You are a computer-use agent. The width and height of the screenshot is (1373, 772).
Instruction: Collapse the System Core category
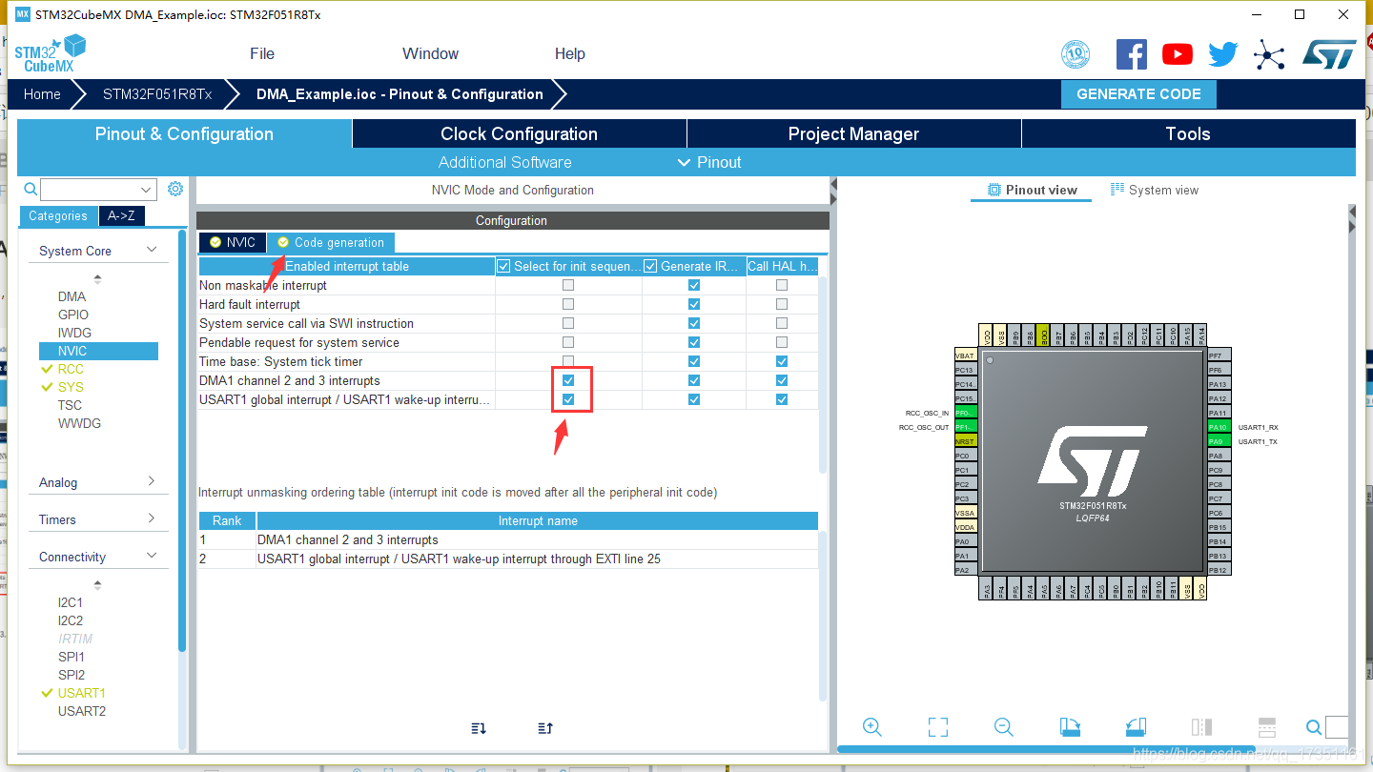point(152,250)
